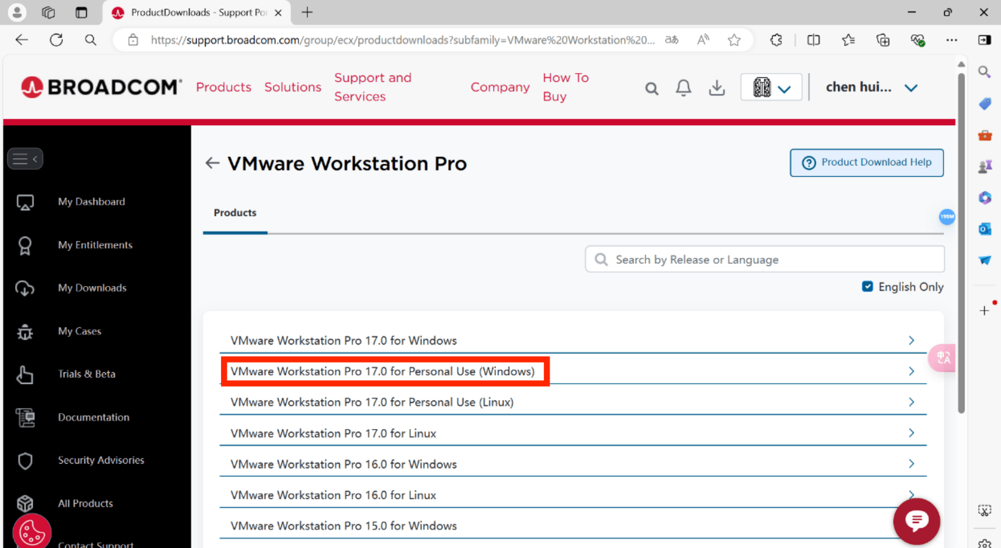This screenshot has width=1001, height=548.
Task: Open the chat support bubble
Action: 916,520
